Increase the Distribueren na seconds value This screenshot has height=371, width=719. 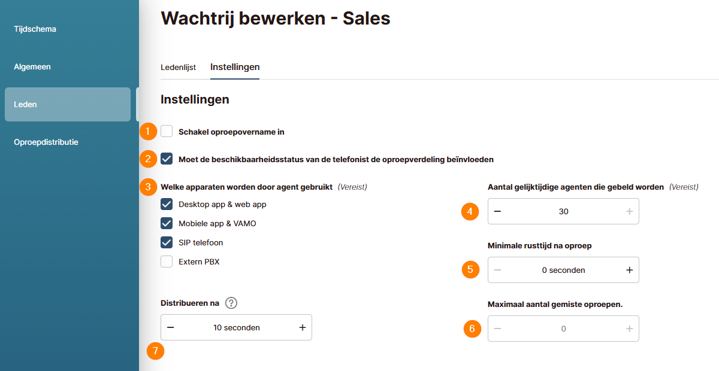point(303,327)
